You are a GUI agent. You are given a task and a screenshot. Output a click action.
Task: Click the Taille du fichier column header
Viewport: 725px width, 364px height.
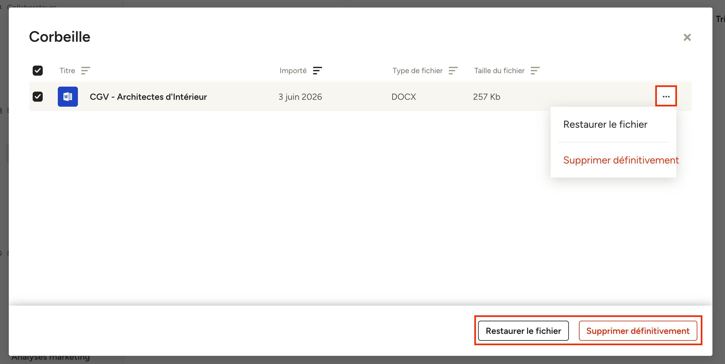coord(499,71)
